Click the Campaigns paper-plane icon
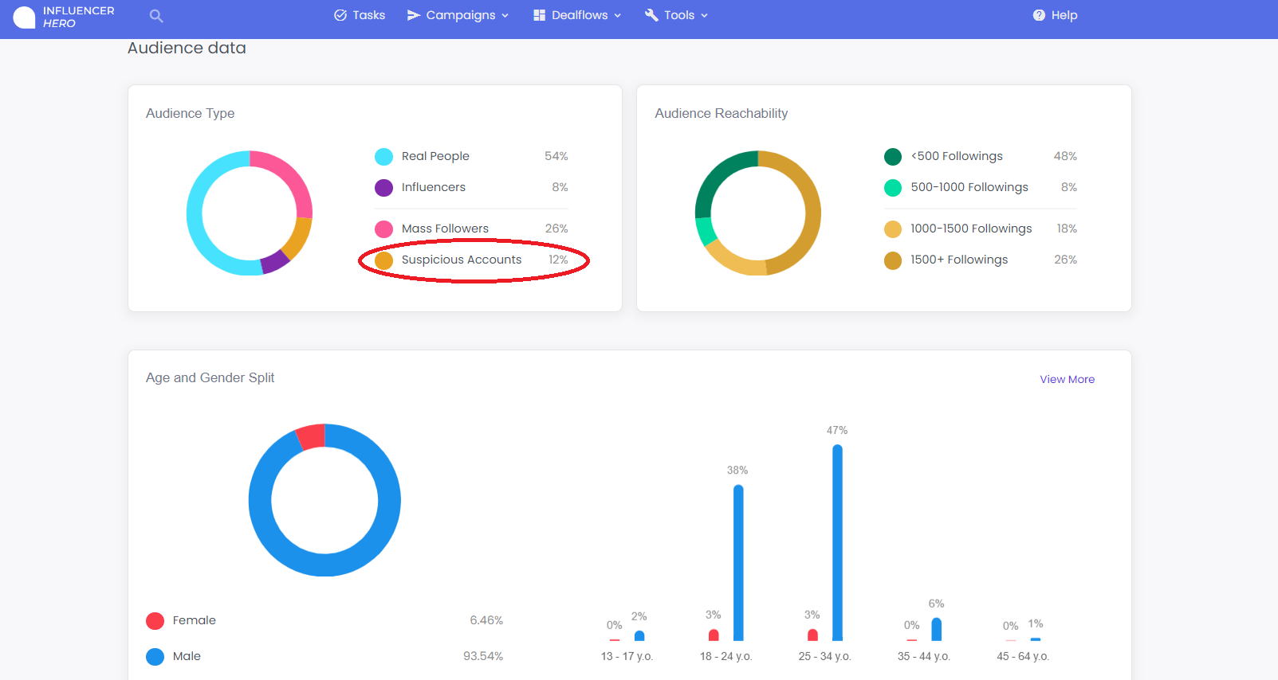 coord(414,15)
